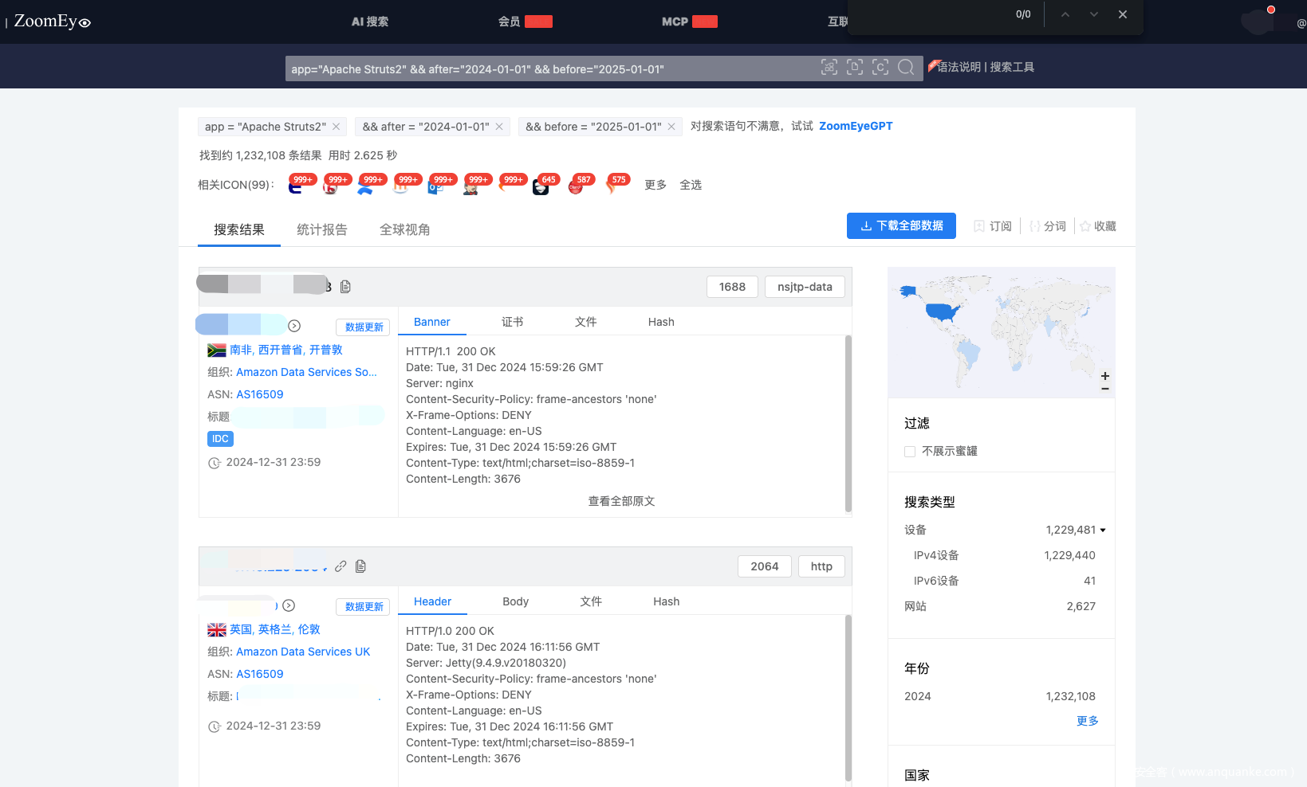Viewport: 1307px width, 787px height.
Task: Click the 下载全部数据 download button
Action: (x=901, y=226)
